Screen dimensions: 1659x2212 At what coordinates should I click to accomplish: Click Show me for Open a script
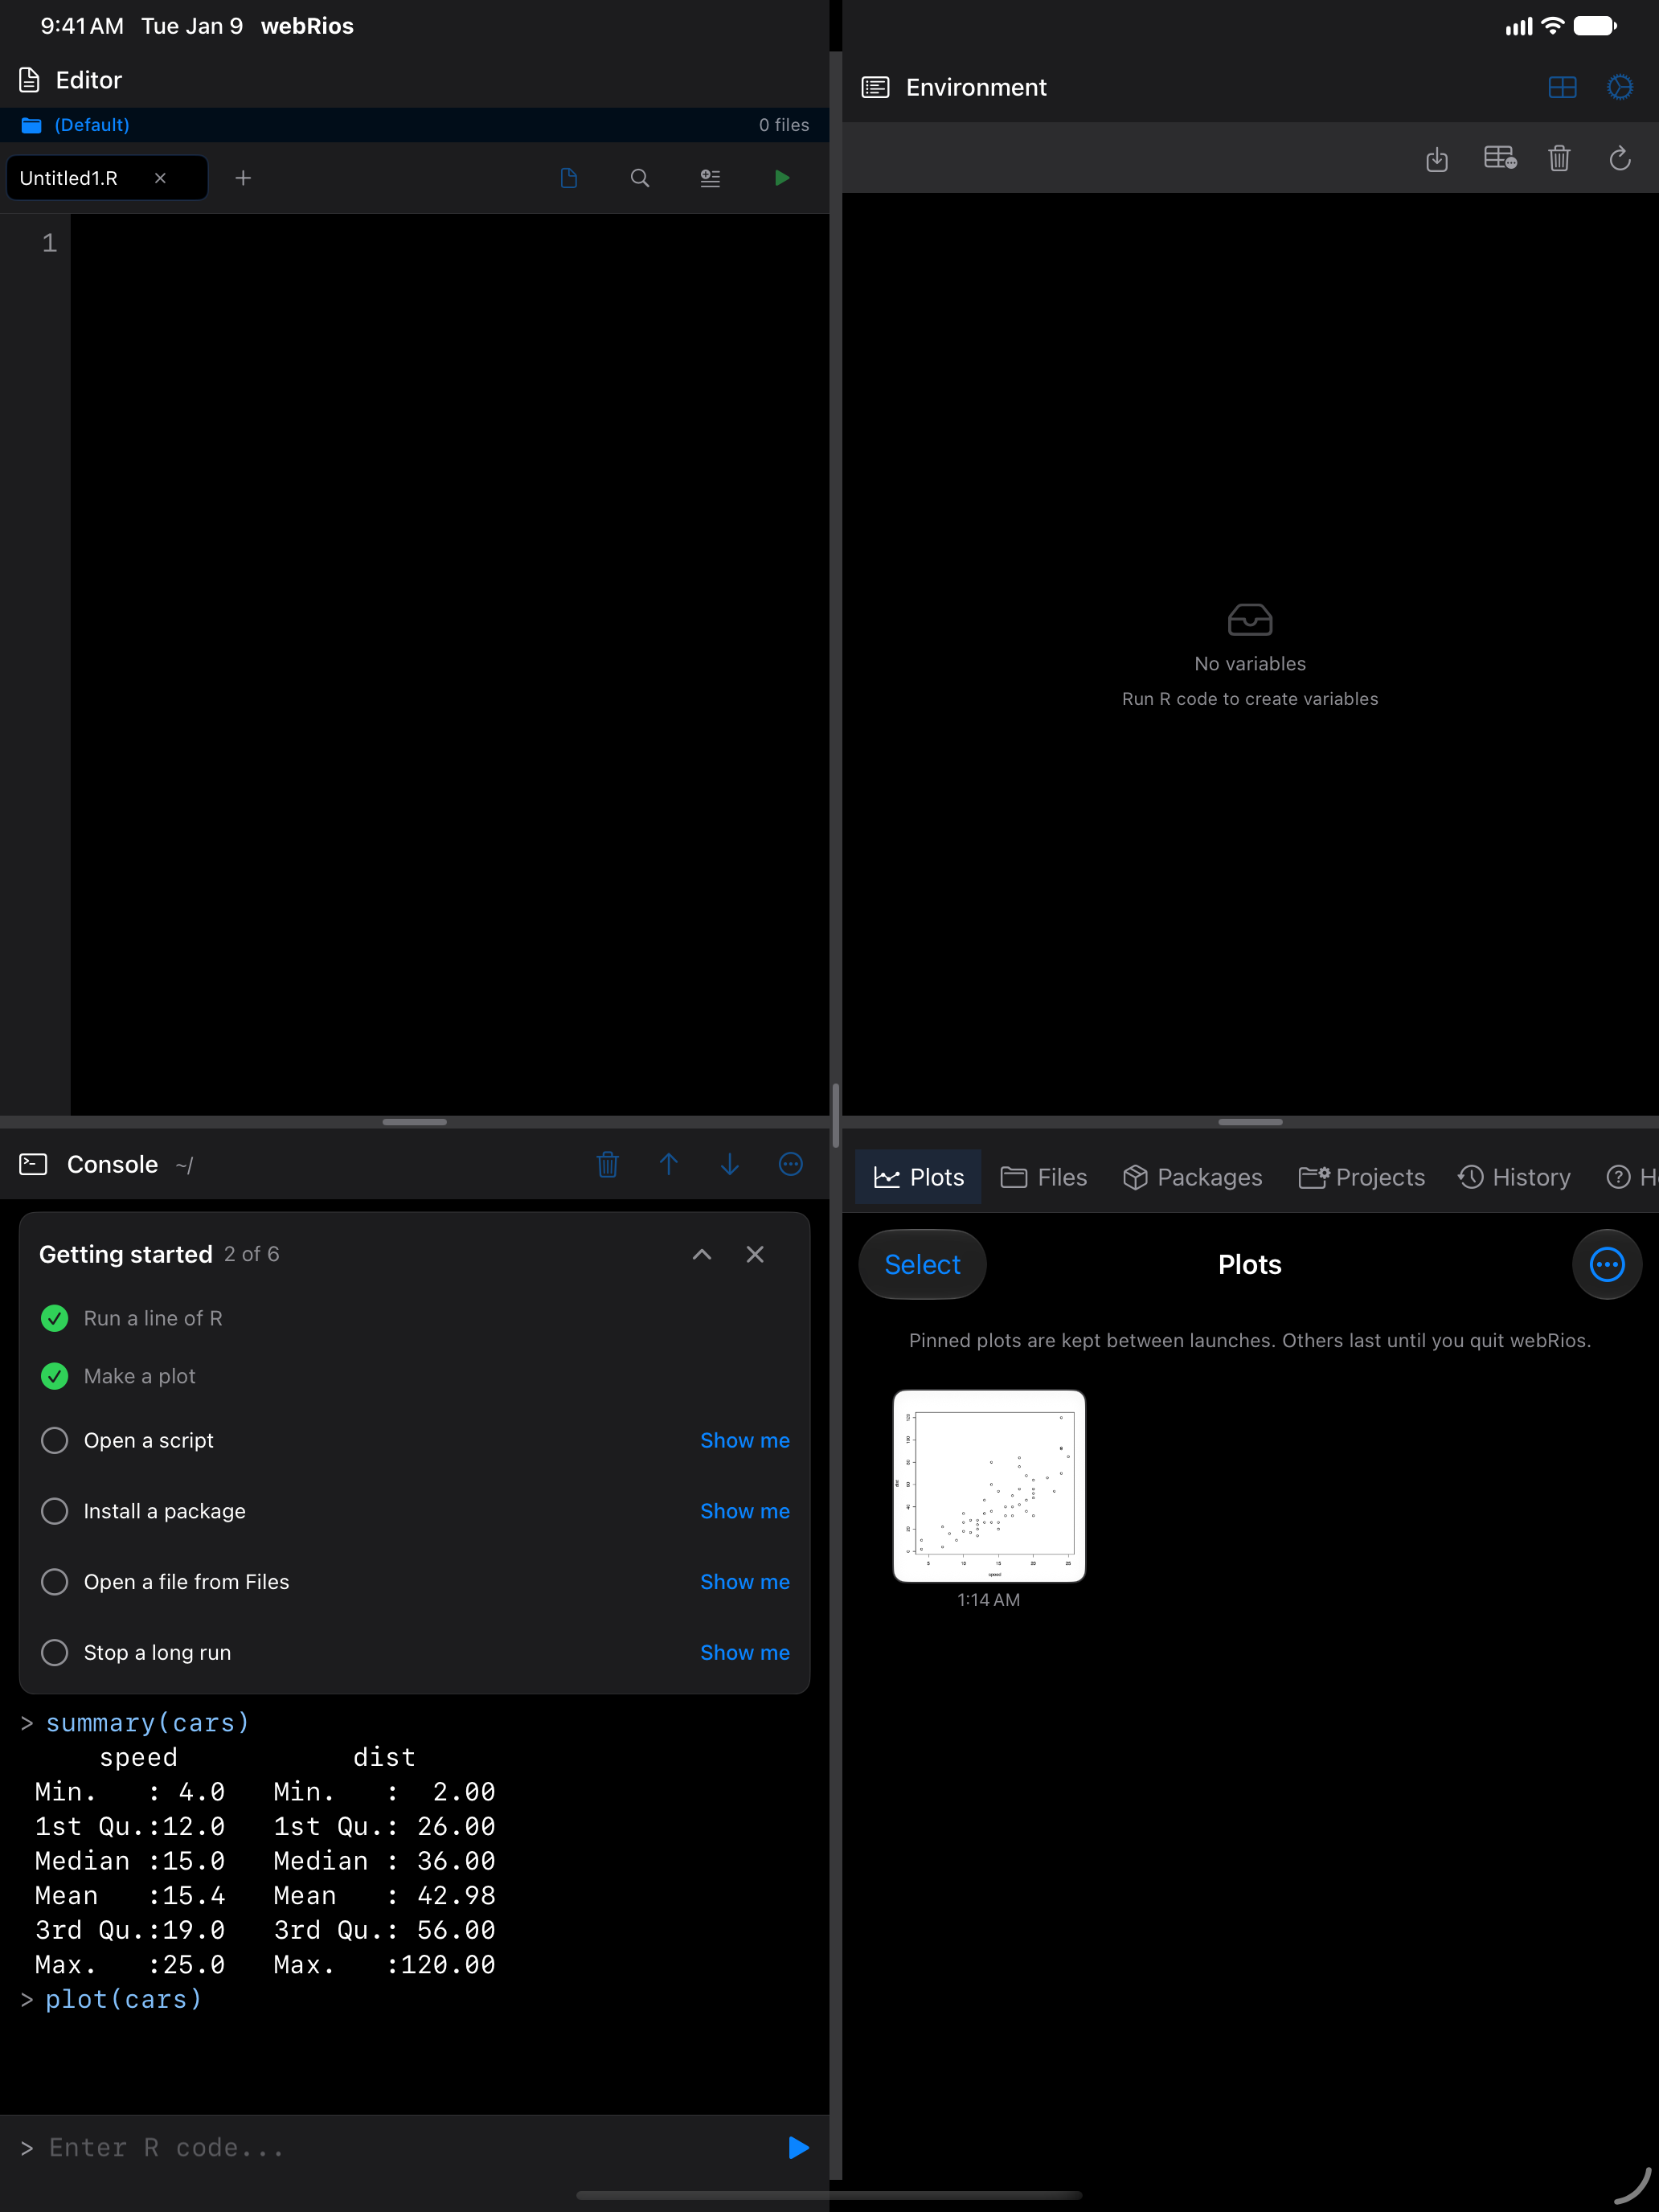(745, 1440)
